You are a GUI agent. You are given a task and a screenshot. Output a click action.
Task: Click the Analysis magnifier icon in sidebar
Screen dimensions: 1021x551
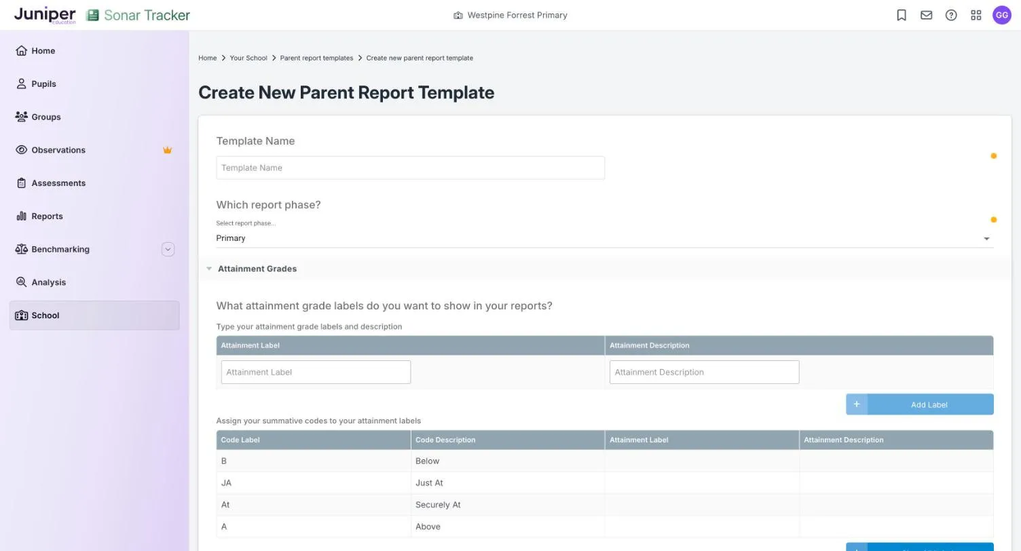[21, 282]
